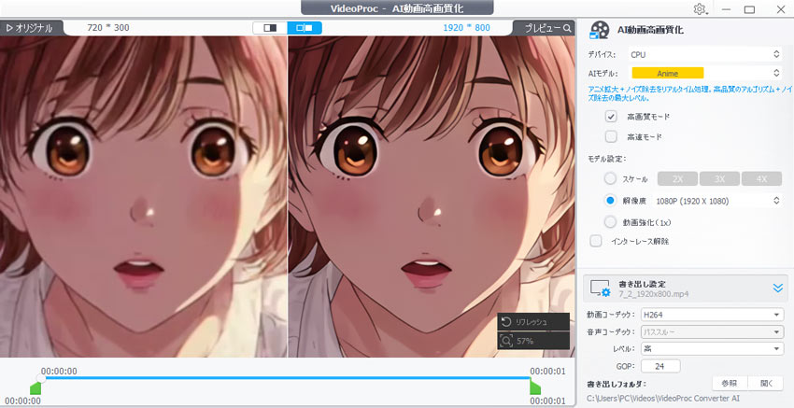
Task: Click the enhanced preview image pane
Action: (x=432, y=196)
